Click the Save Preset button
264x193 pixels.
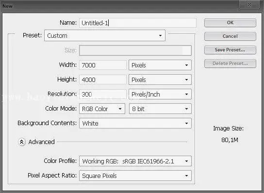click(x=230, y=50)
